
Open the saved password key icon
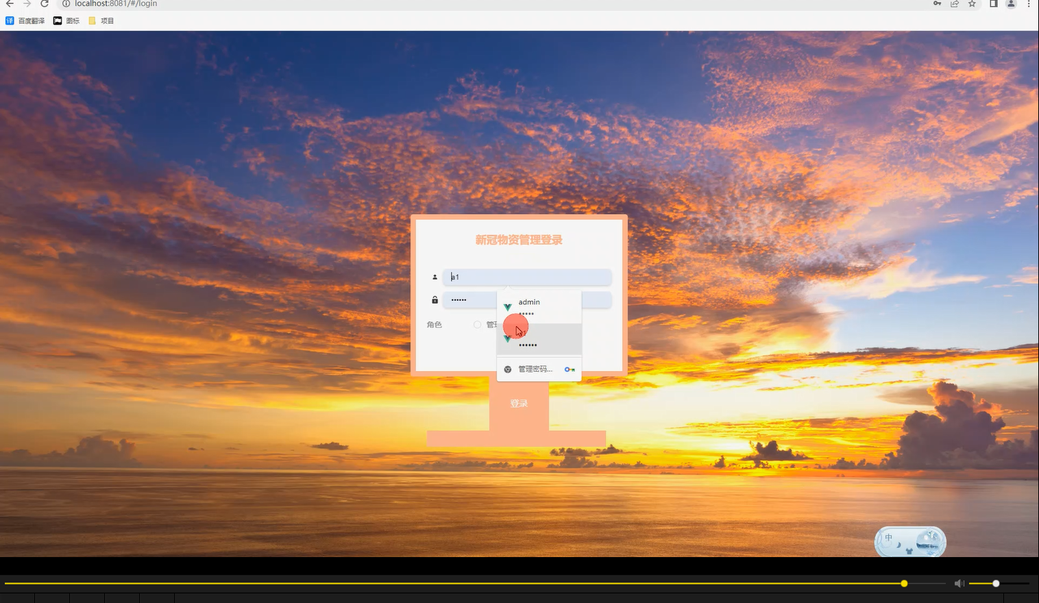(937, 3)
